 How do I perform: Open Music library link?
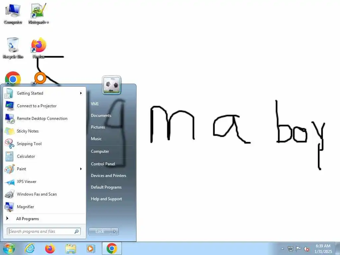pyautogui.click(x=96, y=139)
